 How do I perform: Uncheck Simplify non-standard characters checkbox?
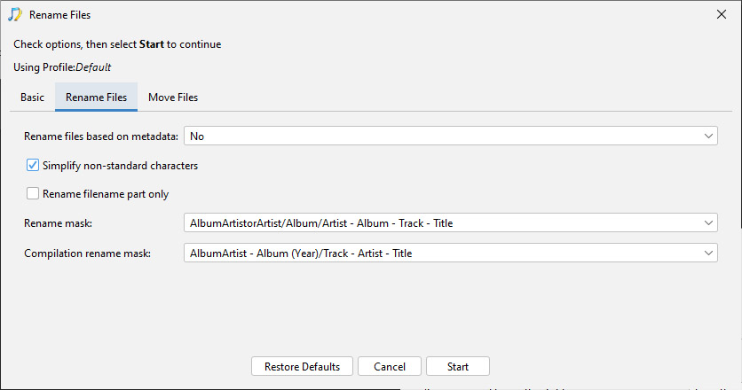[33, 165]
